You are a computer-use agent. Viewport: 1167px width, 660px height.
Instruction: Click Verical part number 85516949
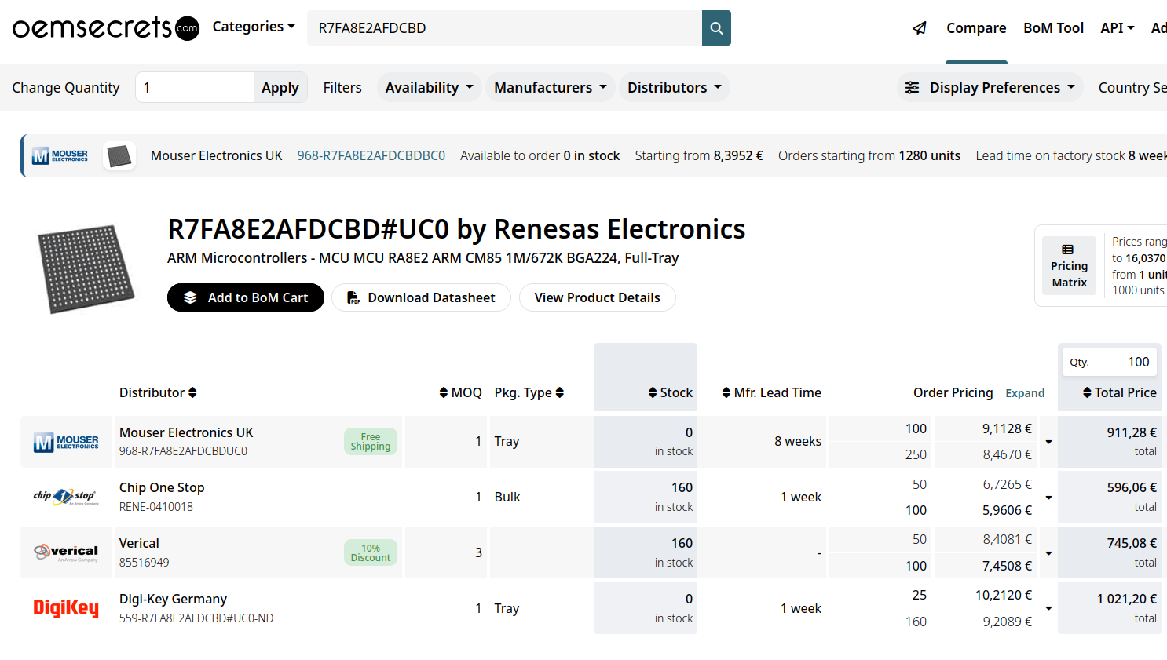[145, 563]
